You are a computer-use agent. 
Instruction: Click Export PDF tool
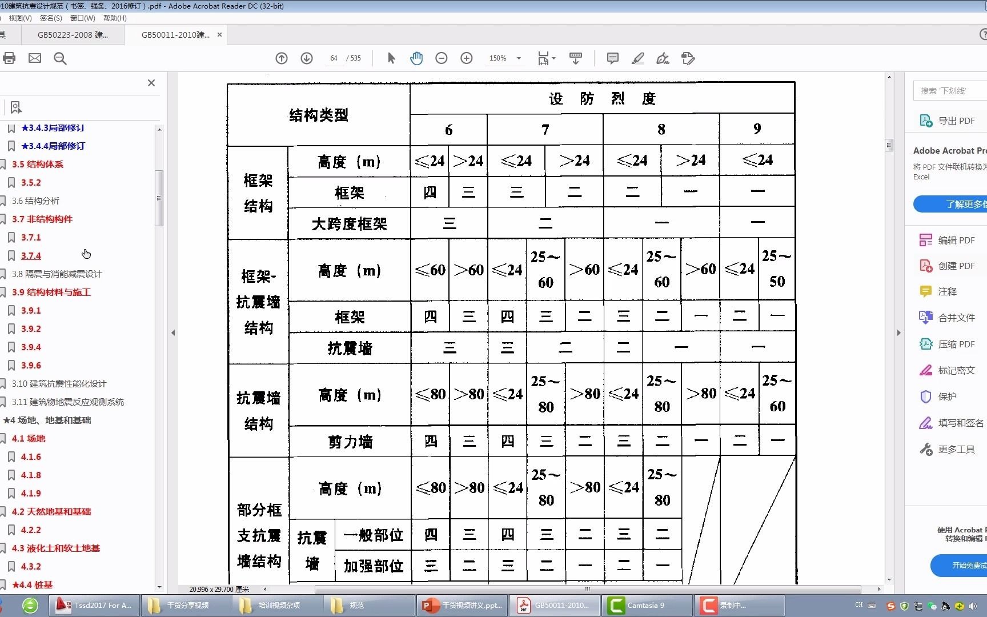point(948,121)
